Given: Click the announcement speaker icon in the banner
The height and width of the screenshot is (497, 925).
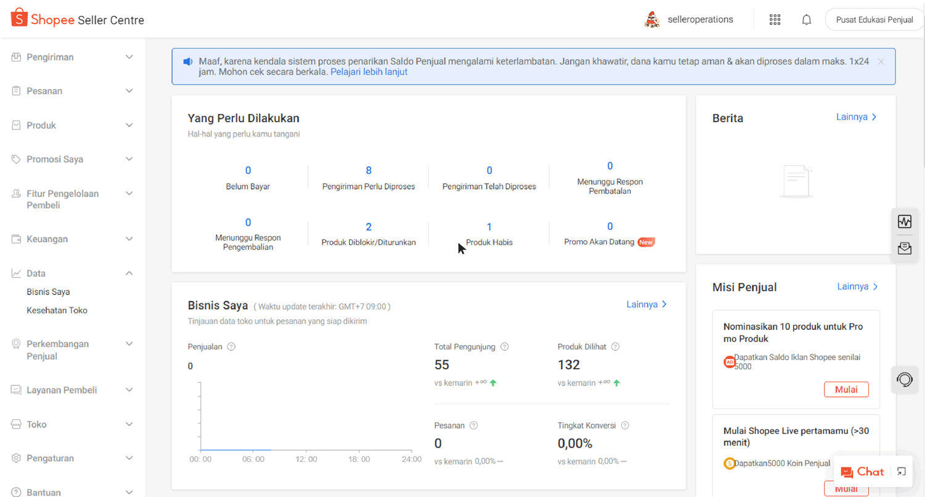Looking at the screenshot, I should coord(187,61).
